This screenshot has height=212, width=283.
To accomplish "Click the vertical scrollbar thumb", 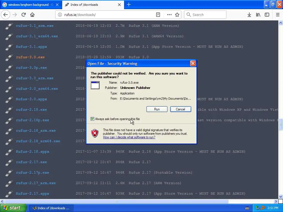I will pos(281,124).
